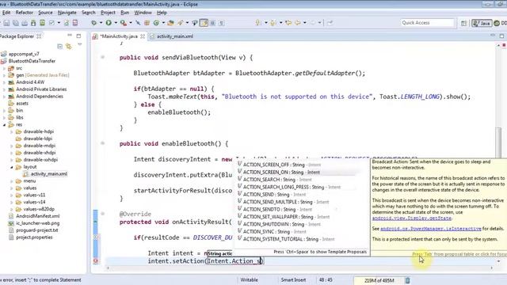Select the MainActivity.java editor tab
The image size is (507, 285).
pos(119,36)
